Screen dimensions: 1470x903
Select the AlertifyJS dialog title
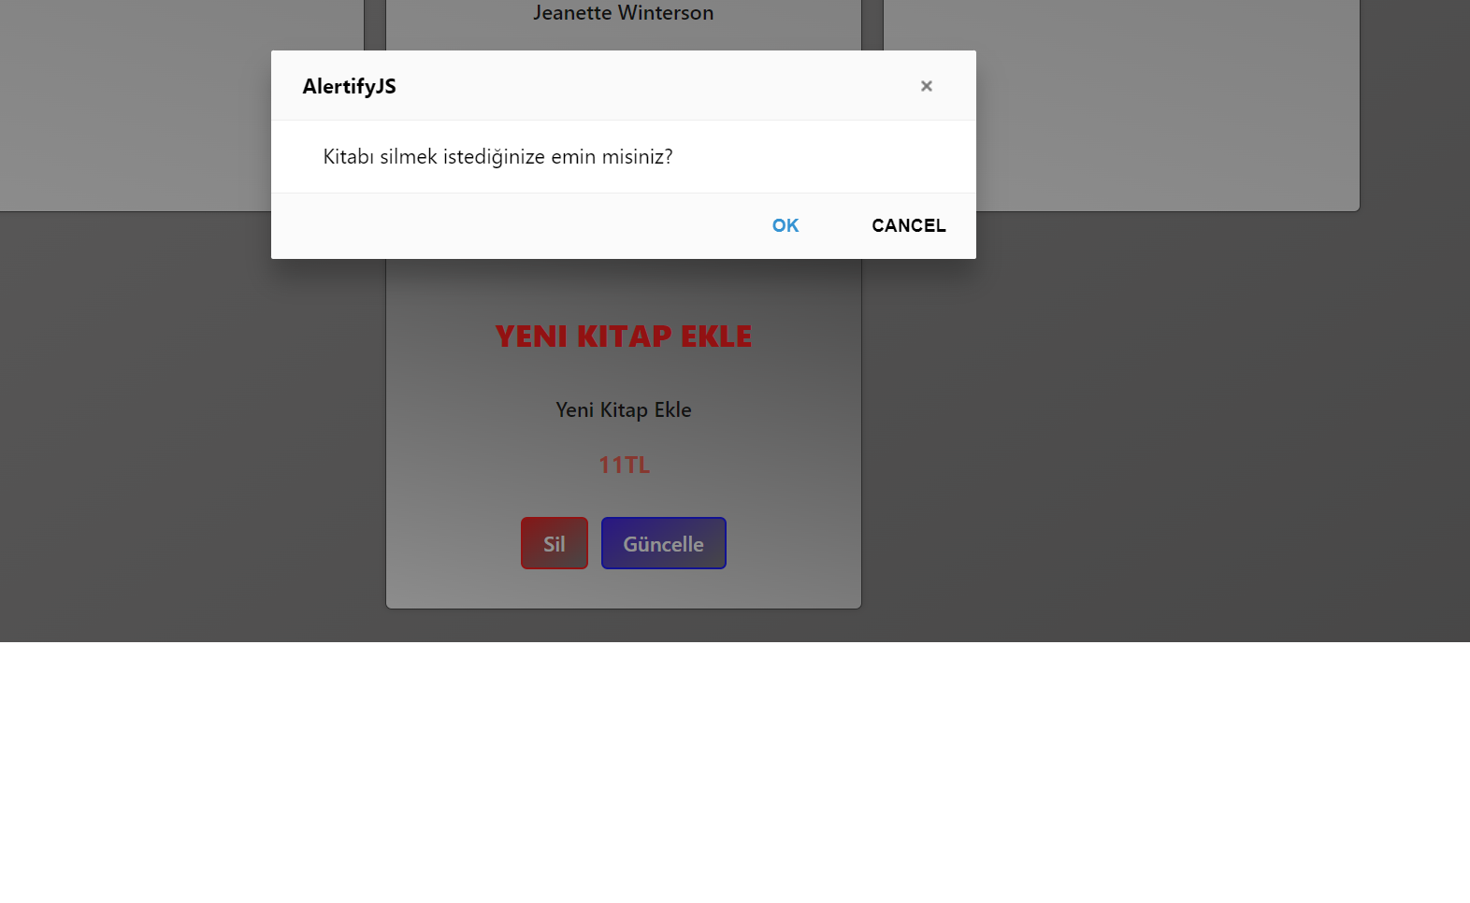pos(350,86)
